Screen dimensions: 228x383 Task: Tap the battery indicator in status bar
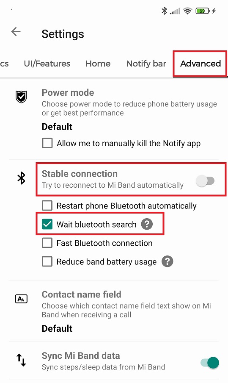coord(203,11)
